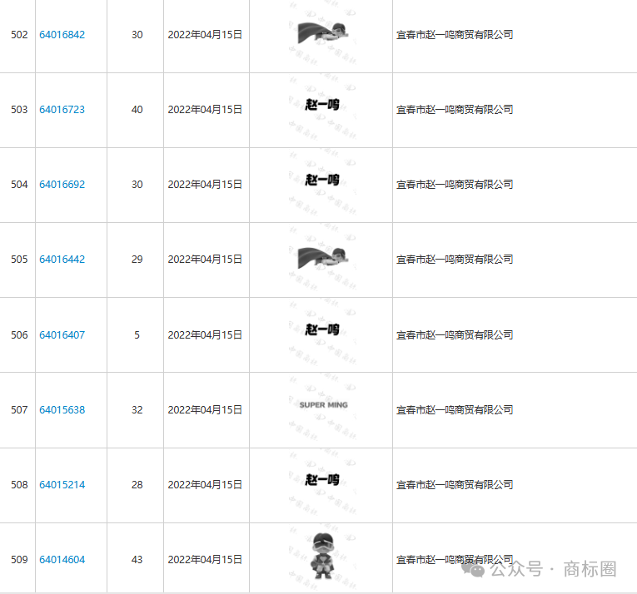Click date 2022年04月15日 in row 504

pyautogui.click(x=205, y=185)
